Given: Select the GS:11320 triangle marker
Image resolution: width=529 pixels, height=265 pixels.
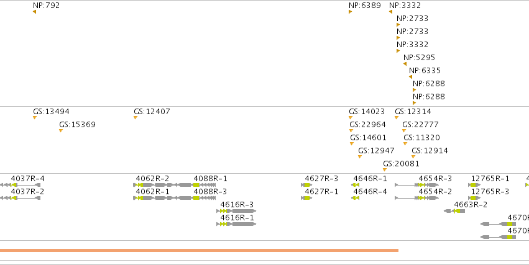Looking at the screenshot, I should tap(405, 144).
